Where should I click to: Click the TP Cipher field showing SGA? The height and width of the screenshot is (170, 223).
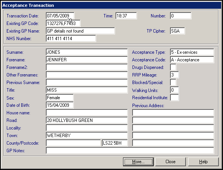click(177, 31)
